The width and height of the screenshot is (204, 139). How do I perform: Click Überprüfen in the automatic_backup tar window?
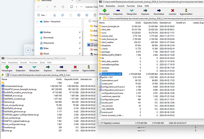[34, 68]
